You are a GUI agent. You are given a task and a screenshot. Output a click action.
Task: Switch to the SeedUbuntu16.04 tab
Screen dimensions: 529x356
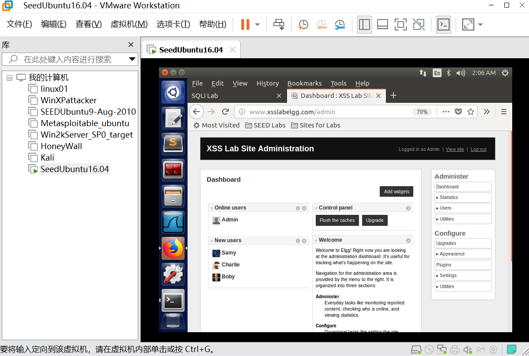(x=191, y=50)
